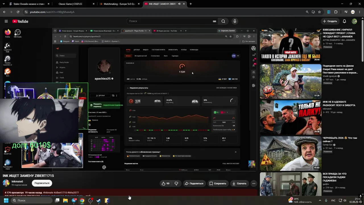Viewport: 364px width, 205px height.
Task: Open Подводная охота на Диком Озере thumbnail
Action: (291, 81)
